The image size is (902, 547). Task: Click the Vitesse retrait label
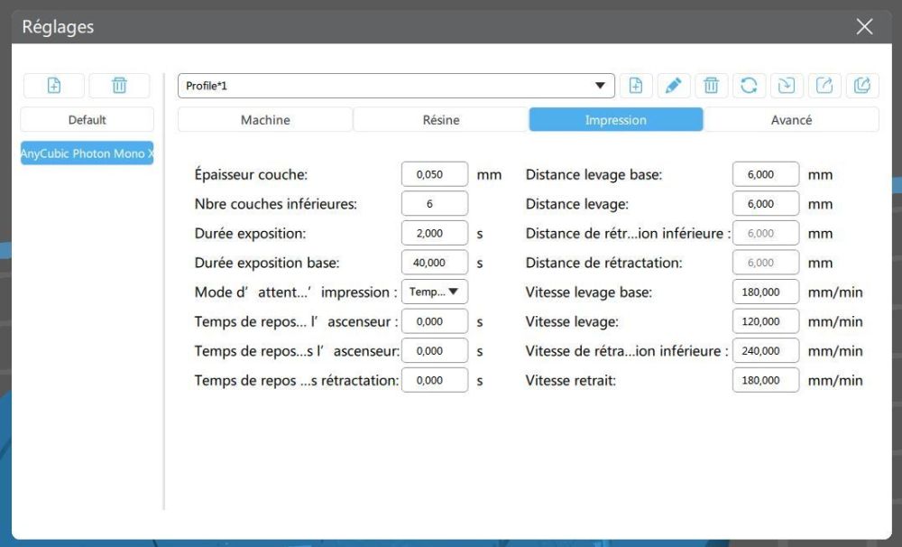click(x=571, y=381)
